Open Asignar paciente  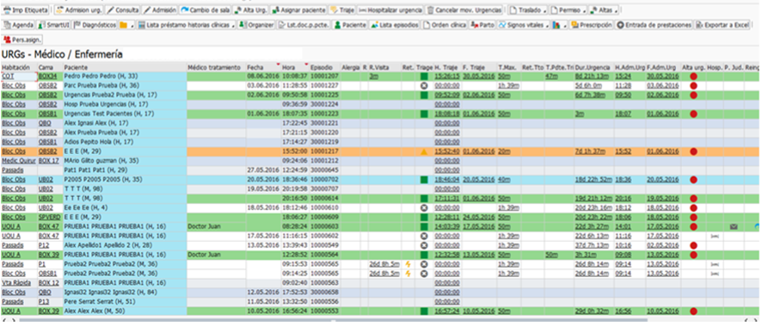[298, 9]
